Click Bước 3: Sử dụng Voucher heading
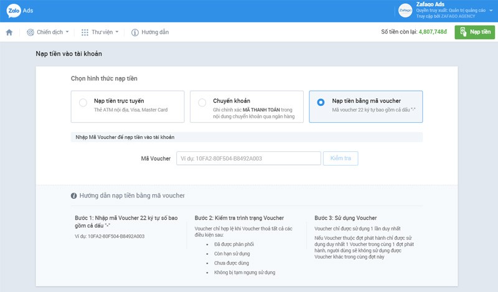498x292 pixels. click(345, 218)
